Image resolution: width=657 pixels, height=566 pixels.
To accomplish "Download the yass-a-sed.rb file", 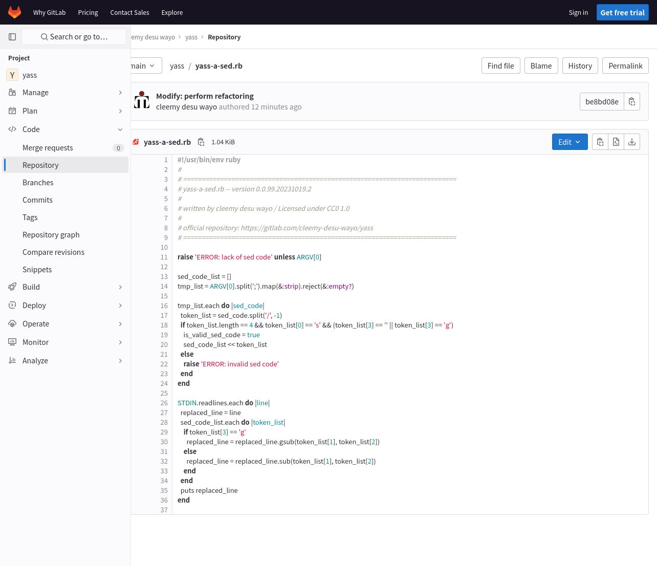I will (x=632, y=142).
